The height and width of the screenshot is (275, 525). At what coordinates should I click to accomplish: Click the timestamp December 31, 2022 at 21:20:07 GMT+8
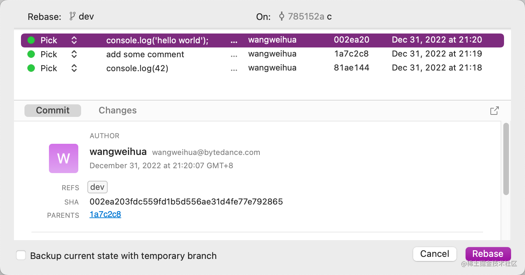(x=161, y=165)
